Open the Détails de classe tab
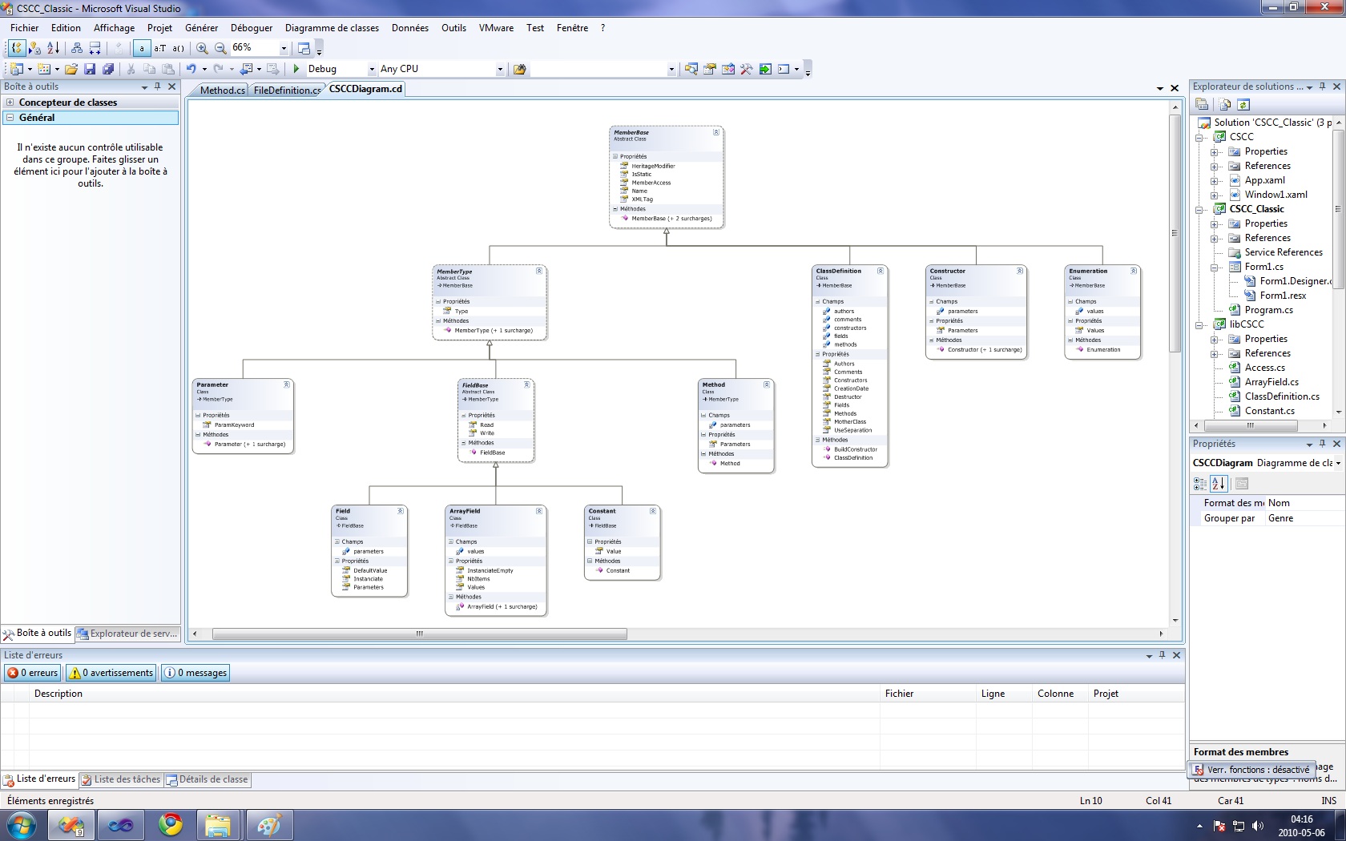This screenshot has width=1346, height=841. 208,779
